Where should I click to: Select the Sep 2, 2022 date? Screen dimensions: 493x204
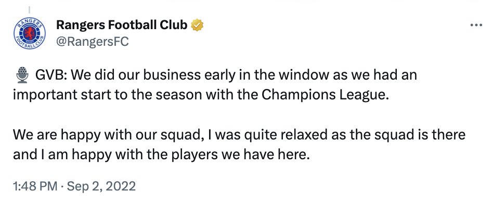coord(101,186)
